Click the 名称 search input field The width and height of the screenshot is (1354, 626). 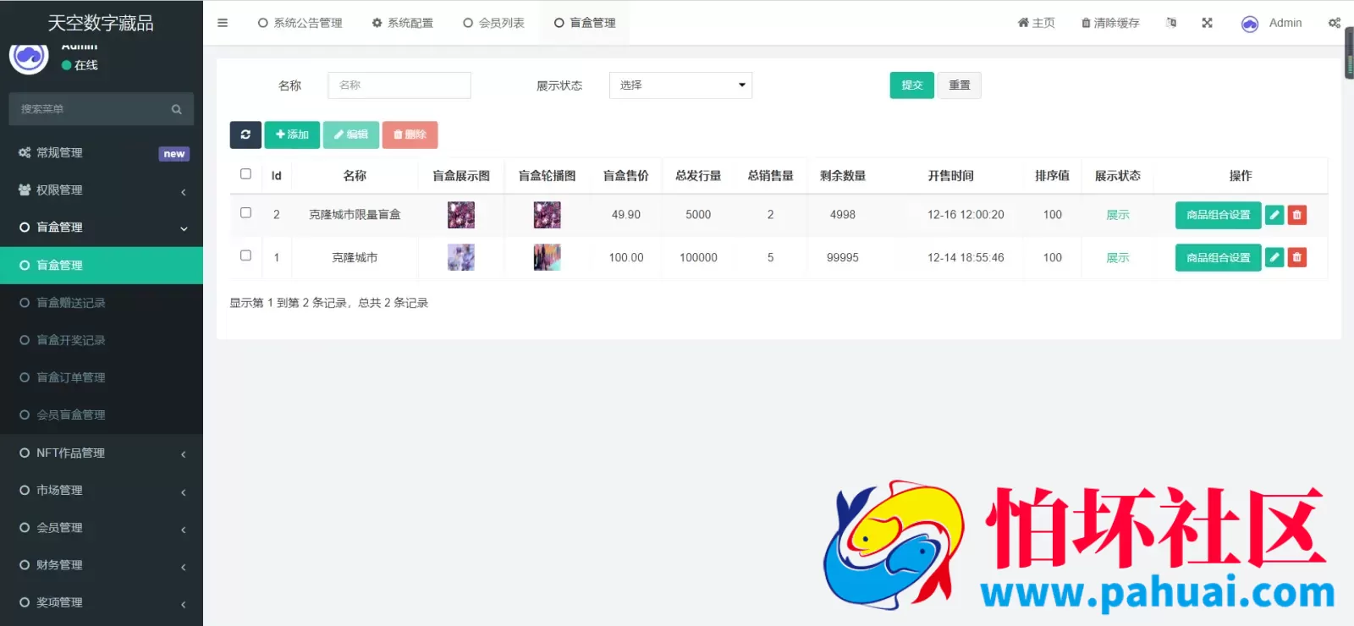(399, 85)
